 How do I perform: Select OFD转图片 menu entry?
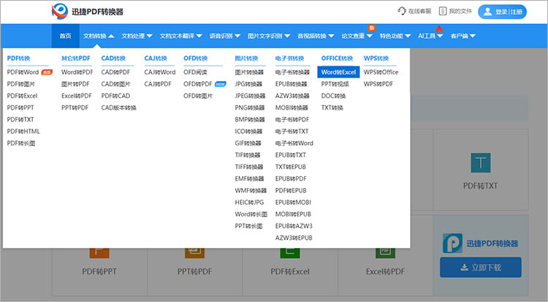pos(198,96)
